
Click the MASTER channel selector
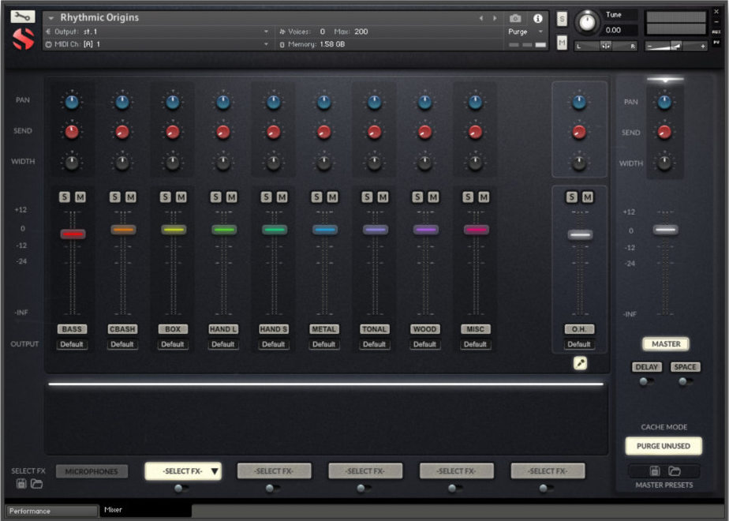666,344
